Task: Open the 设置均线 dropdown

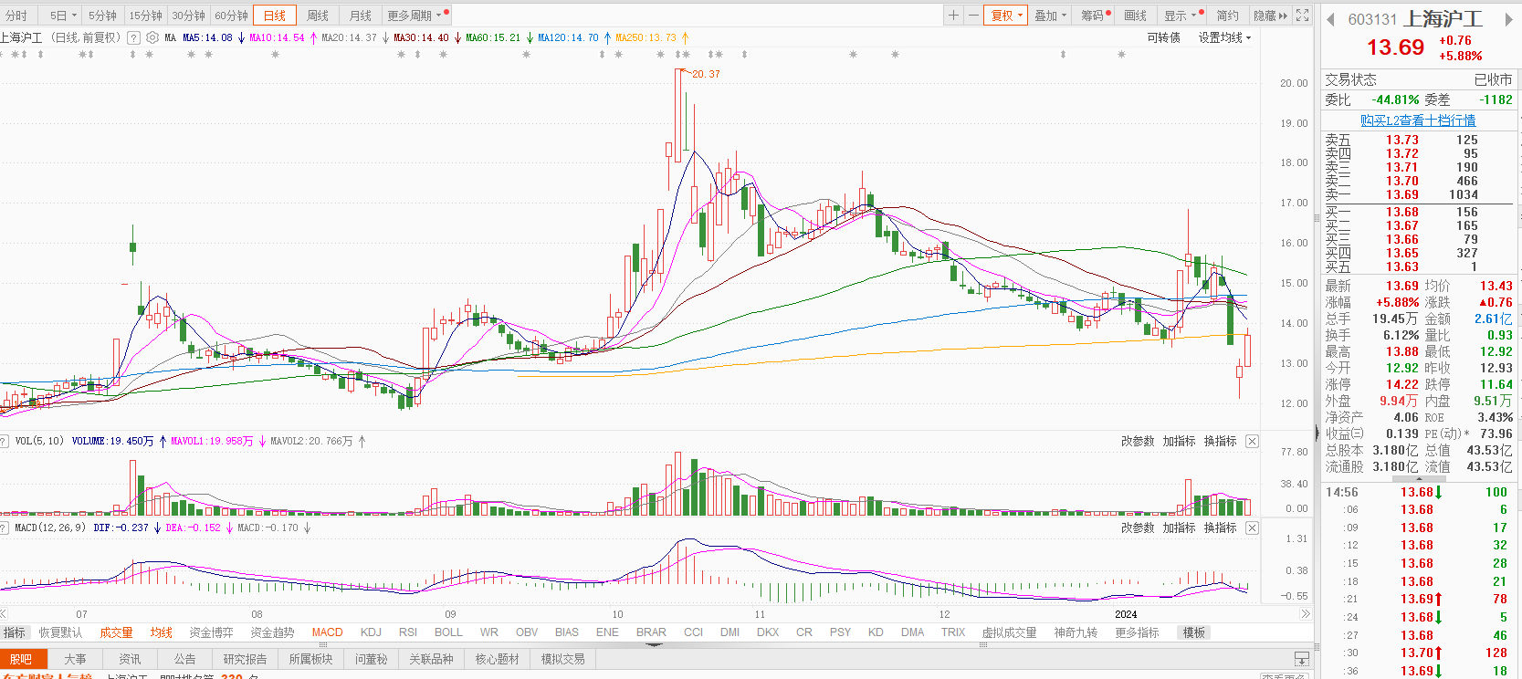Action: [1224, 37]
